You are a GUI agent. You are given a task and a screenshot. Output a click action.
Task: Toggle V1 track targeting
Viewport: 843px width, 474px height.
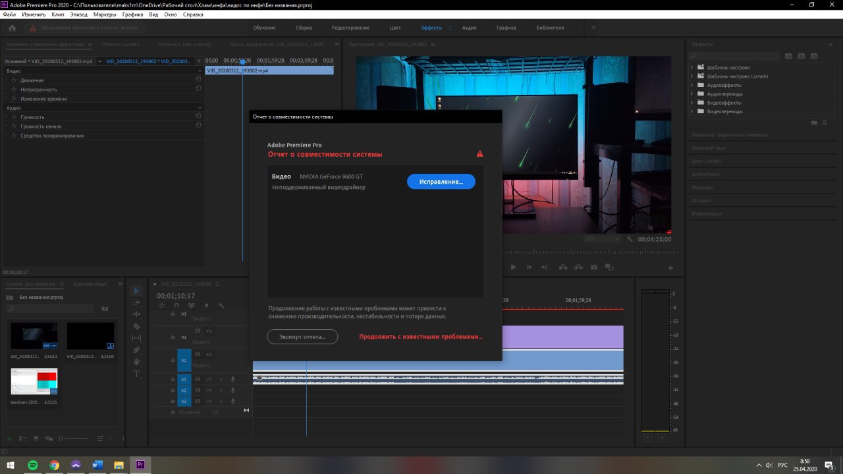tap(184, 361)
